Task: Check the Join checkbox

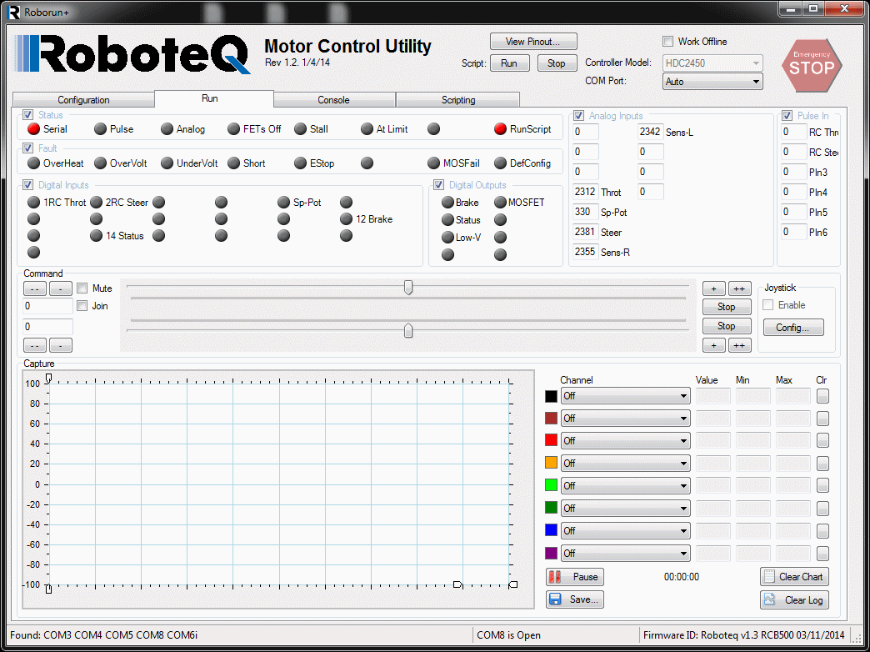Action: coord(82,306)
